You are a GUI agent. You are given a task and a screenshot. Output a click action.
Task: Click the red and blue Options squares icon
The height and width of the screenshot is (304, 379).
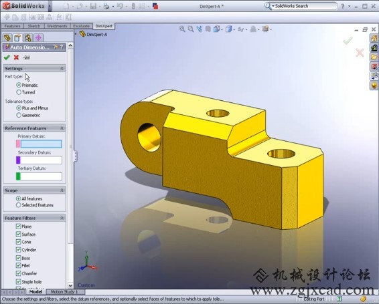155,6
